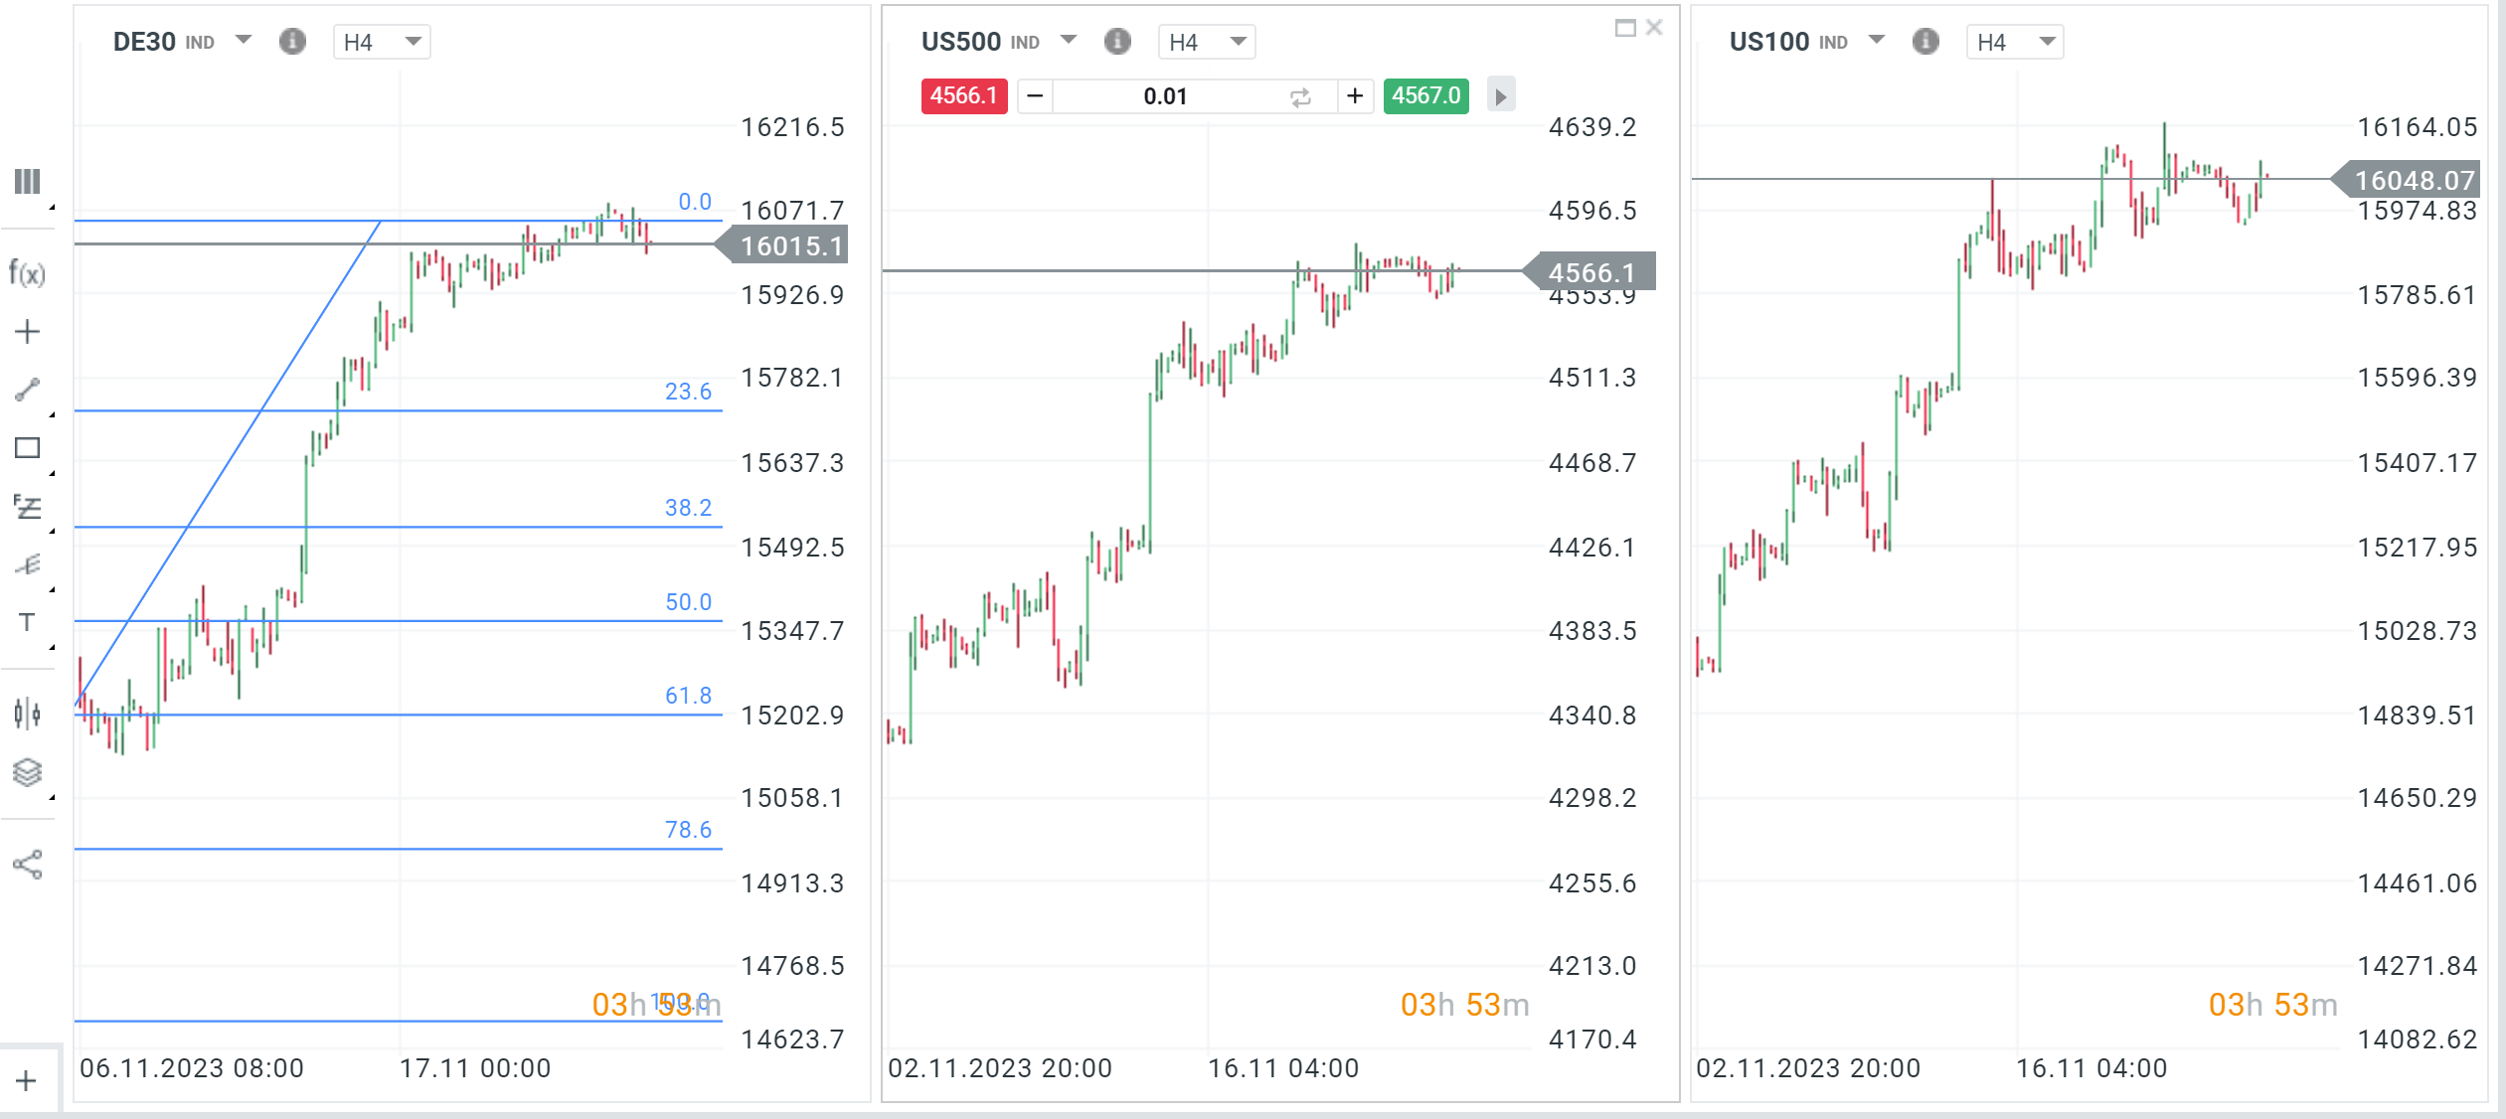Expand US500 order panel arrow
The image size is (2506, 1119).
(1501, 96)
